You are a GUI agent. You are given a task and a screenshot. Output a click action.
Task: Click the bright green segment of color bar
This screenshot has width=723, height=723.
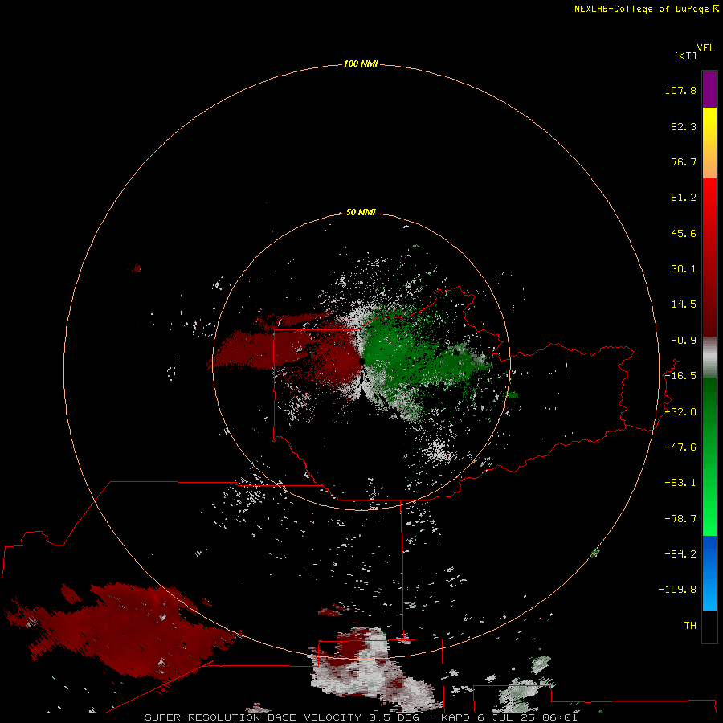[x=709, y=456]
